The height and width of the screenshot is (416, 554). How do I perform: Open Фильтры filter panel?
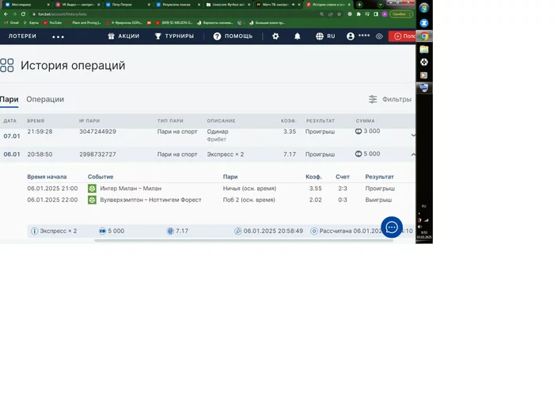coord(390,99)
